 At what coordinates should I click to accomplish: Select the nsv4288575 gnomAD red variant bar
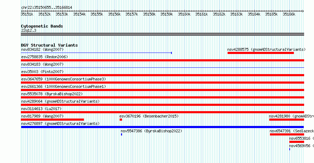tap(260, 53)
